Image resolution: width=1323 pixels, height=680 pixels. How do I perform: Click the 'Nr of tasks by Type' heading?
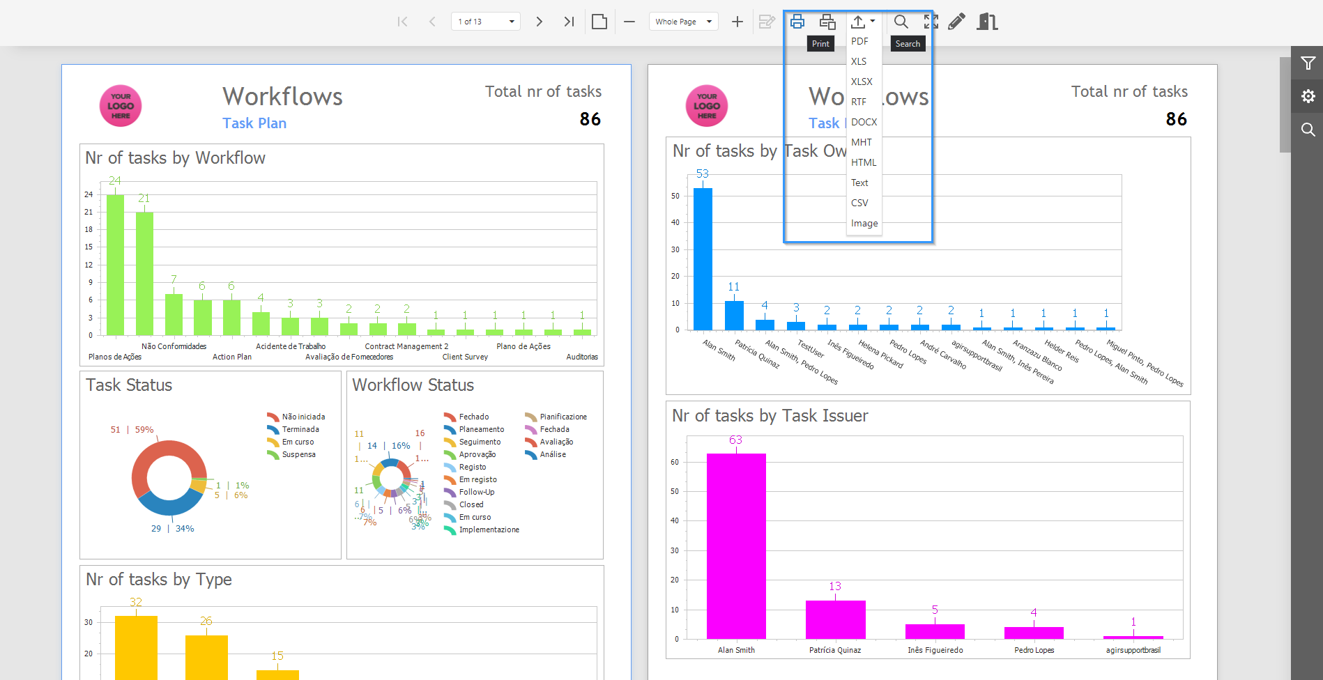click(x=159, y=580)
